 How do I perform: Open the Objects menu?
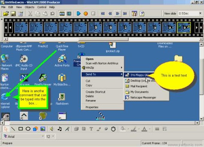pos(29,7)
